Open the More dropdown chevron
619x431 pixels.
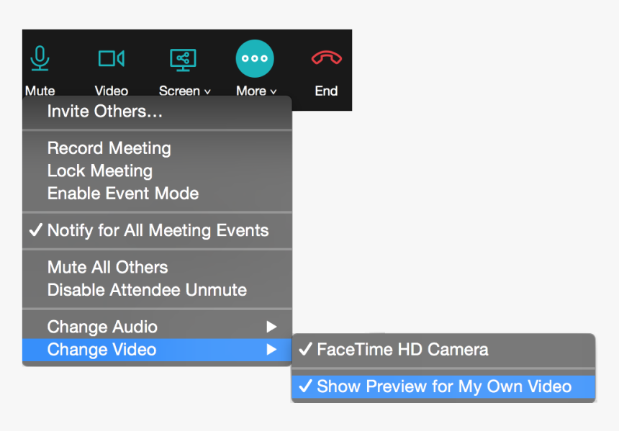274,92
